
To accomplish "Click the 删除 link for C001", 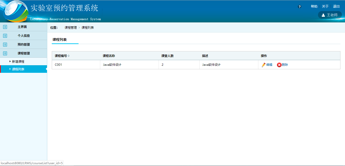I will [285, 65].
